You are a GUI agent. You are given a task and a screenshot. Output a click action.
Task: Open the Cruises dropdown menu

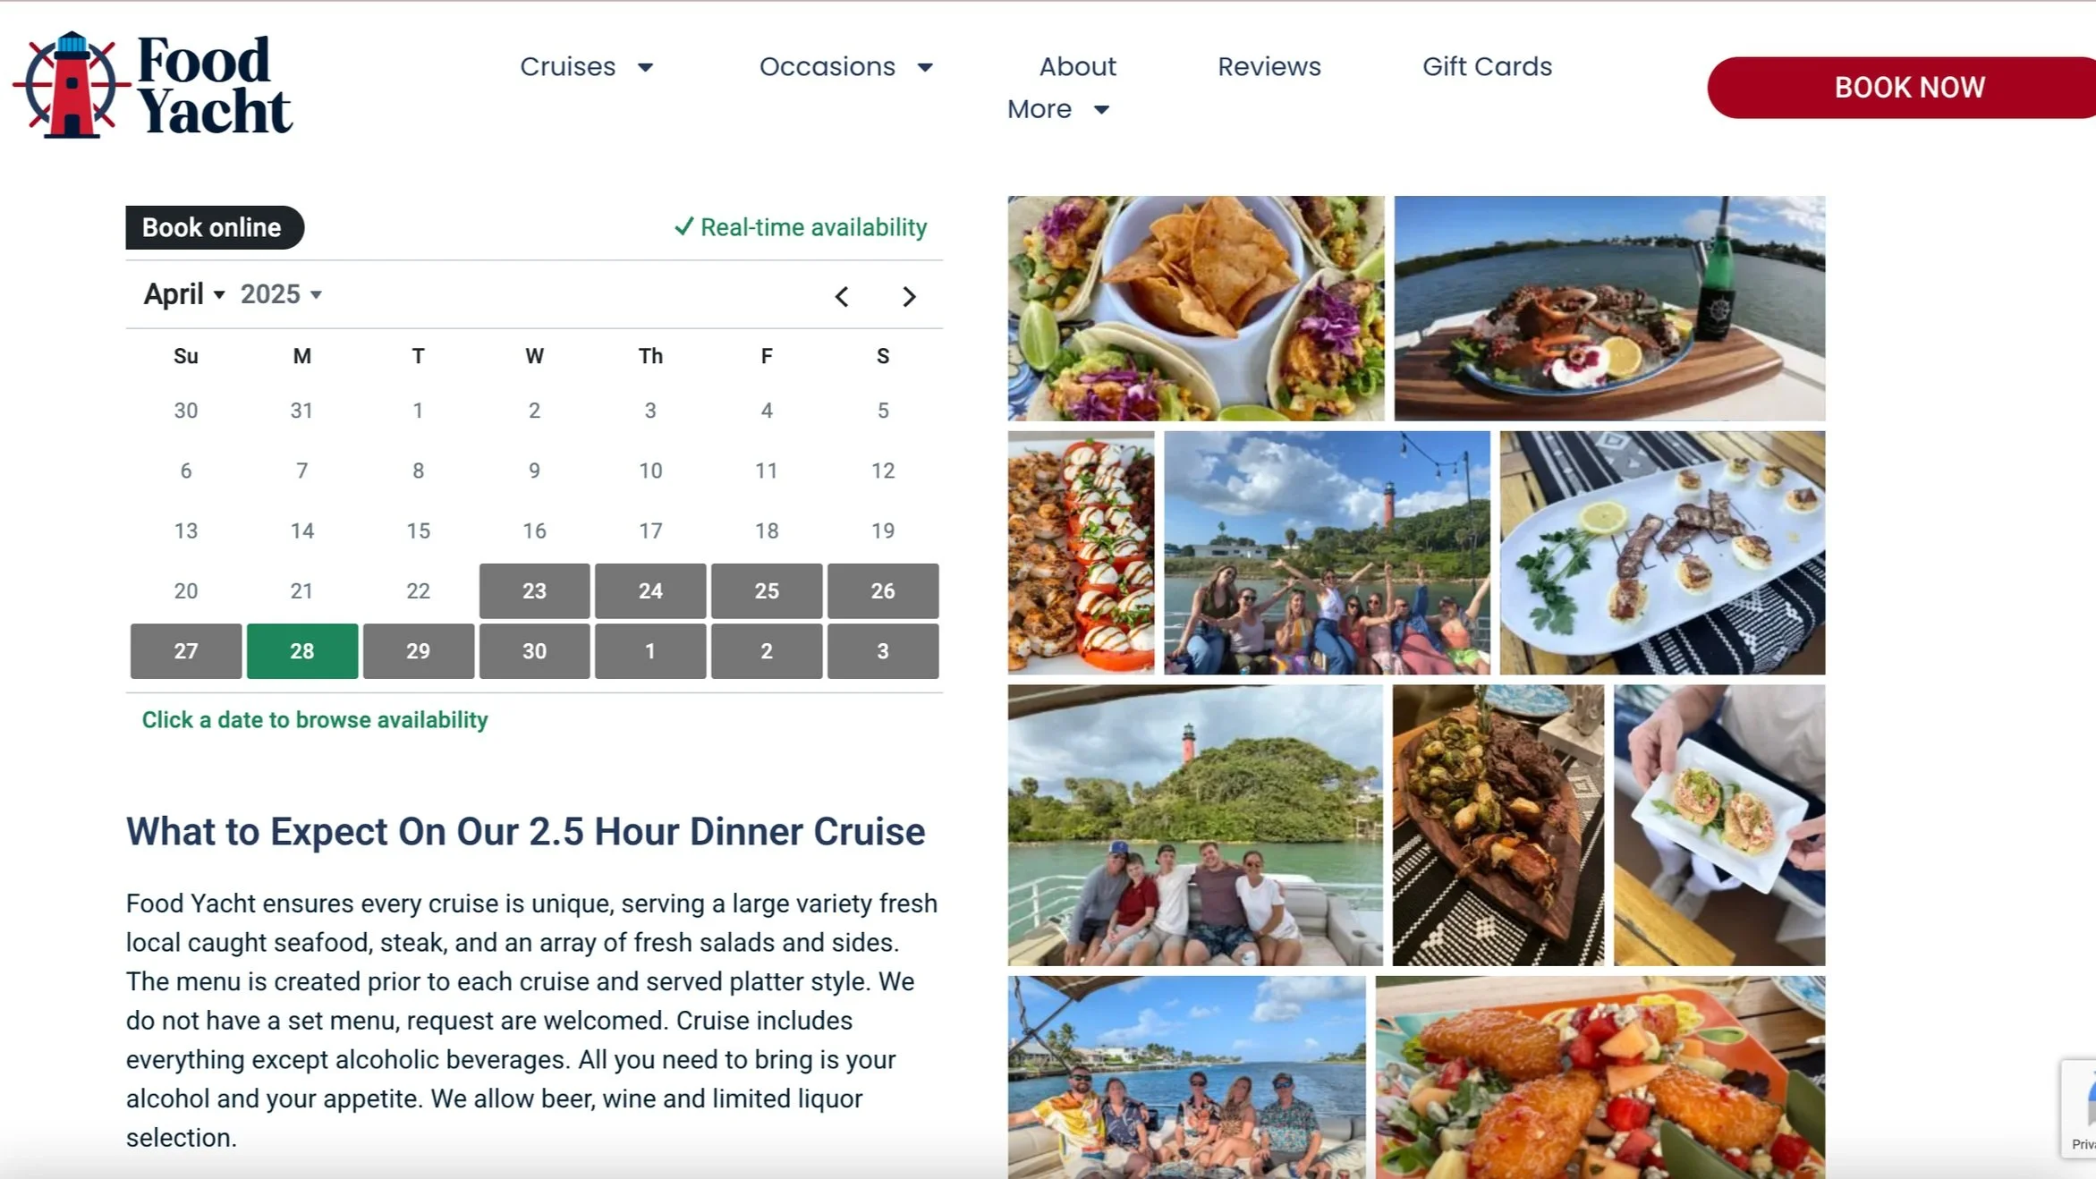point(587,66)
